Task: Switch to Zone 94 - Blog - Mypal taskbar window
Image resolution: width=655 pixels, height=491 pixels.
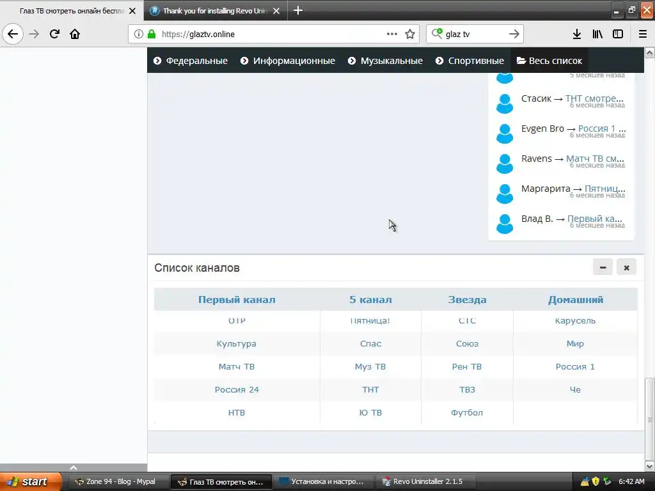Action: pyautogui.click(x=118, y=481)
